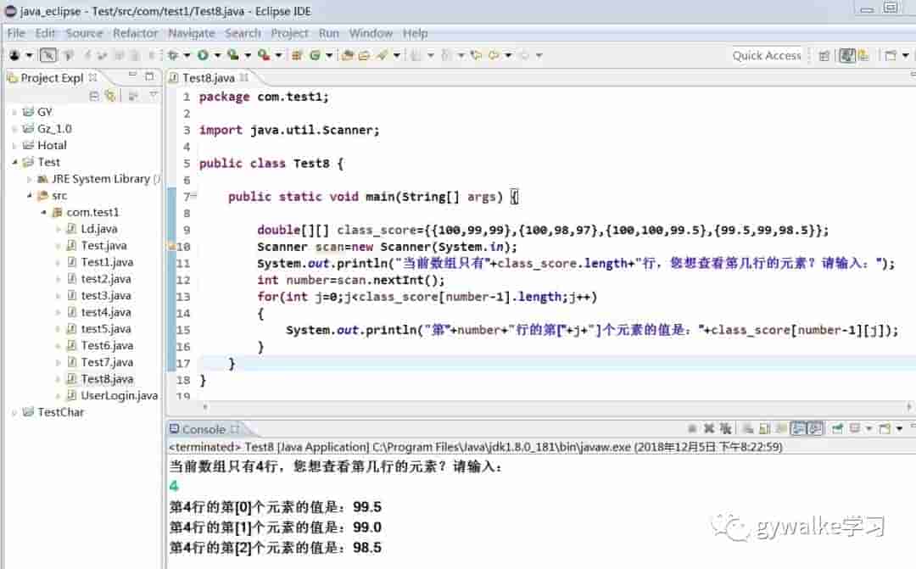
Task: Click the override marker on line 10
Action: pyautogui.click(x=171, y=247)
